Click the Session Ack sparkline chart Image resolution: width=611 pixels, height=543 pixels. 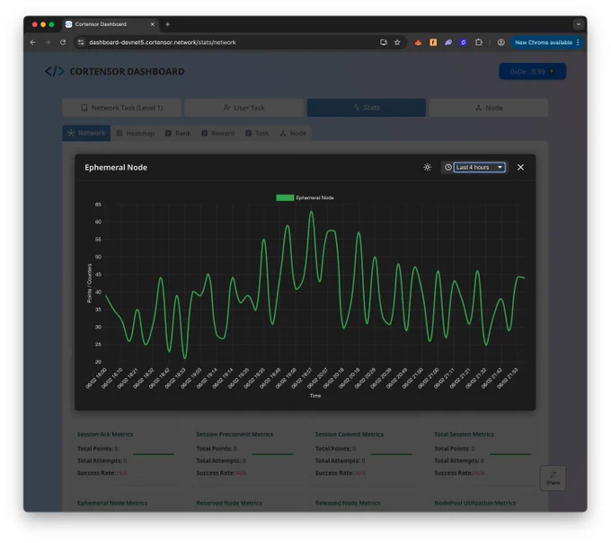point(154,454)
